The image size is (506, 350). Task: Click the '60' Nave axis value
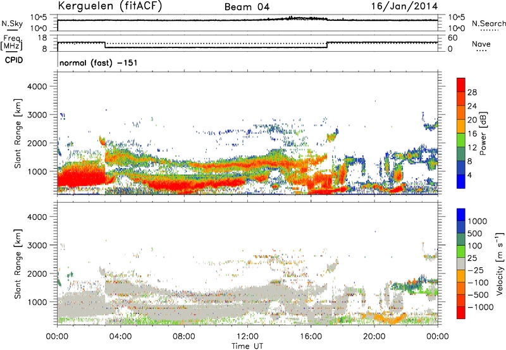[452, 38]
